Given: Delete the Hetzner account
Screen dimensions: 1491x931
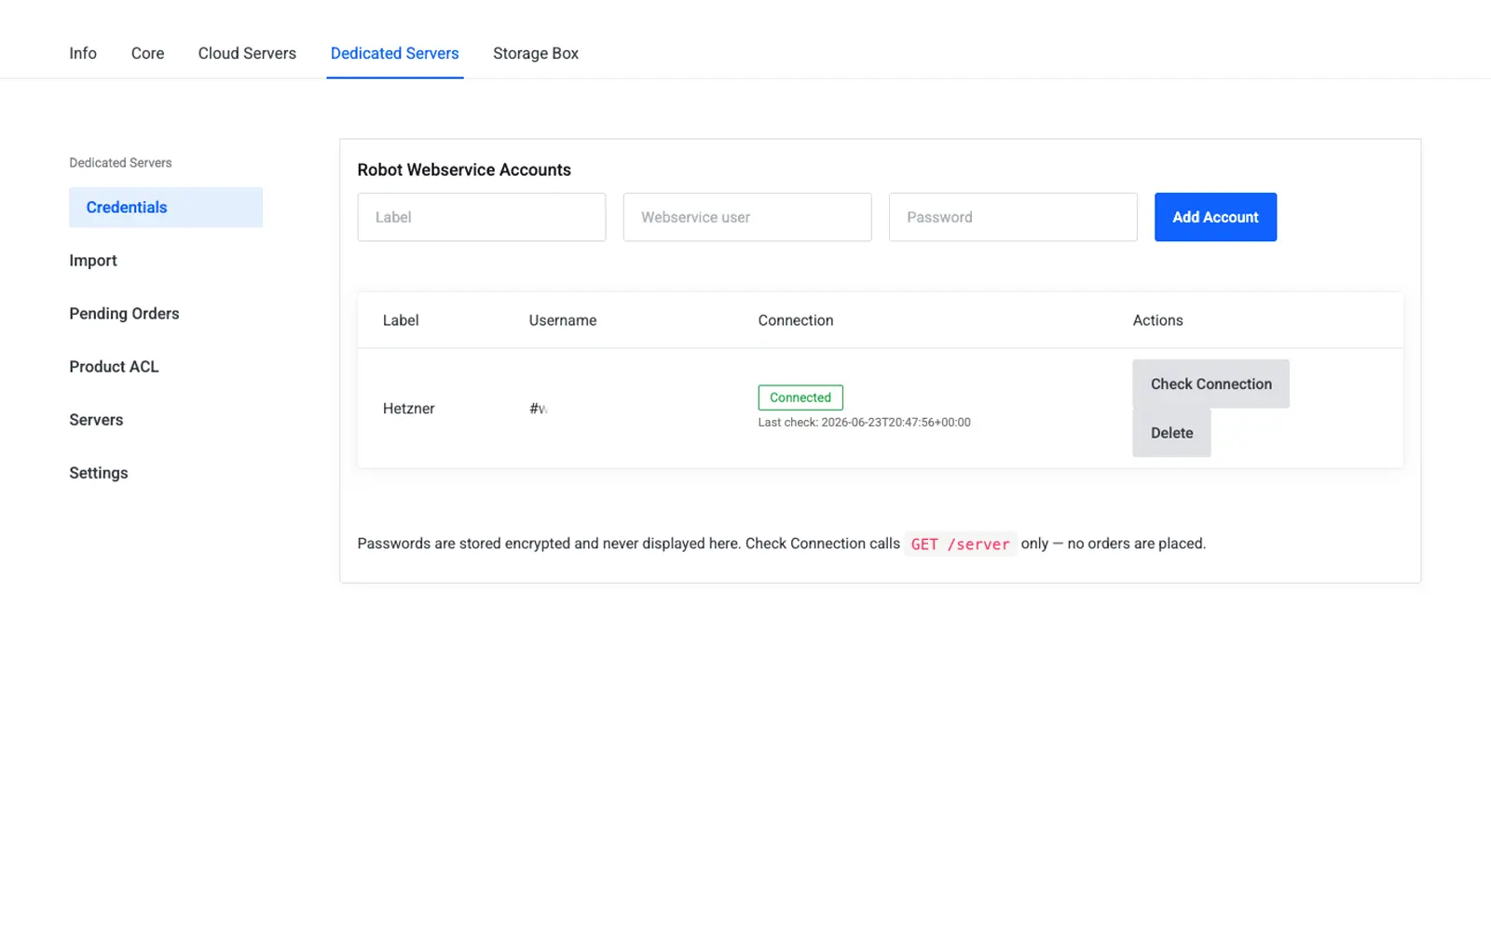Looking at the screenshot, I should (1171, 433).
